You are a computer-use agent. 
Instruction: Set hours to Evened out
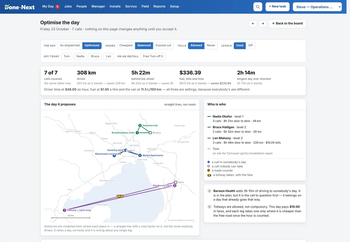pyautogui.click(x=164, y=45)
